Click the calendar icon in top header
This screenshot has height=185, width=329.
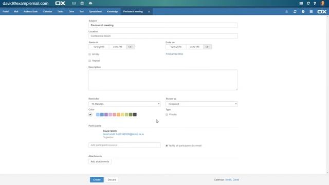tap(82, 4)
